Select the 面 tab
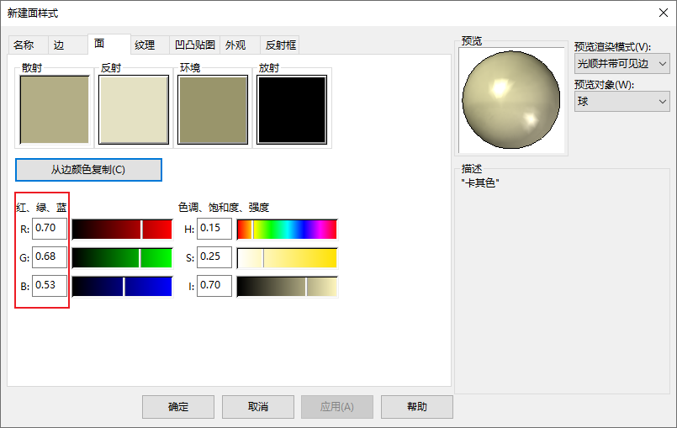Screen dimensions: 677x428 108,44
